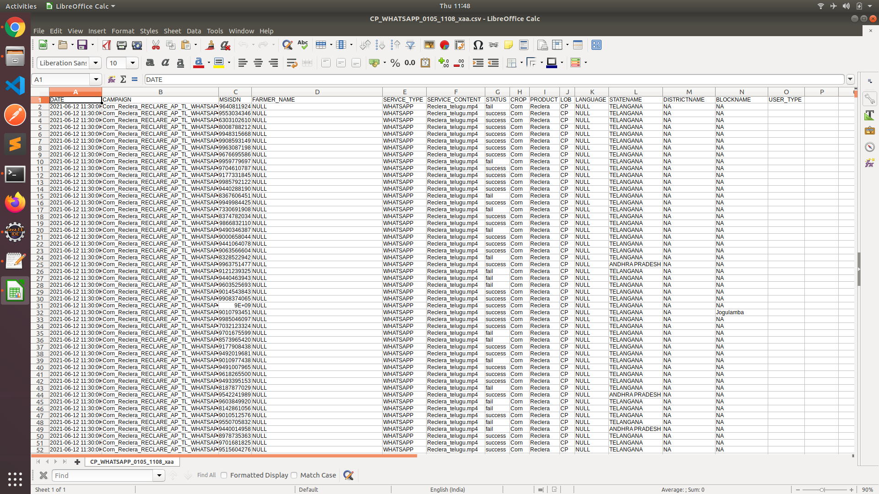Viewport: 879px width, 494px height.
Task: Apply yellow highlighting color swatch
Action: coord(219,63)
